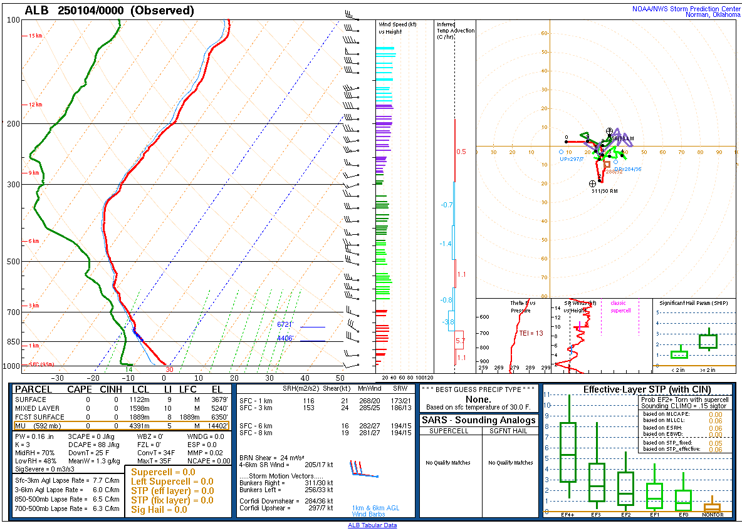The height and width of the screenshot is (531, 742).
Task: Click the 'MeanW = 1.3 g/kg' value
Action: pyautogui.click(x=94, y=461)
